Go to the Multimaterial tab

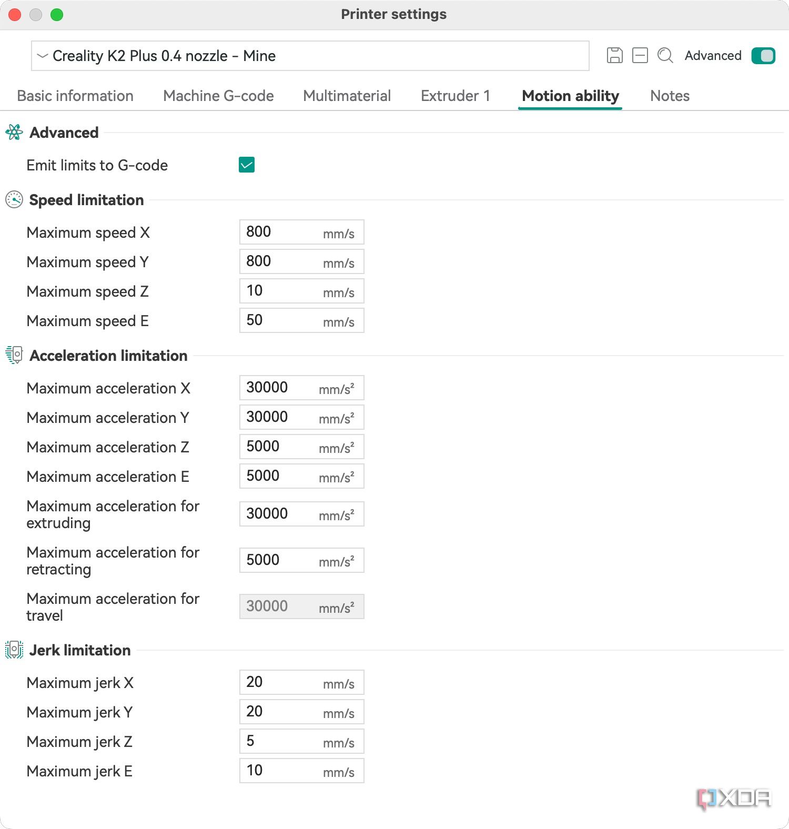point(347,96)
